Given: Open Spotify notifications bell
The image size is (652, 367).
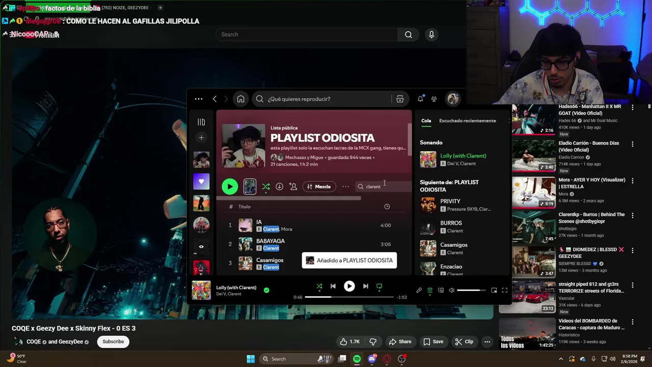Looking at the screenshot, I should [420, 99].
